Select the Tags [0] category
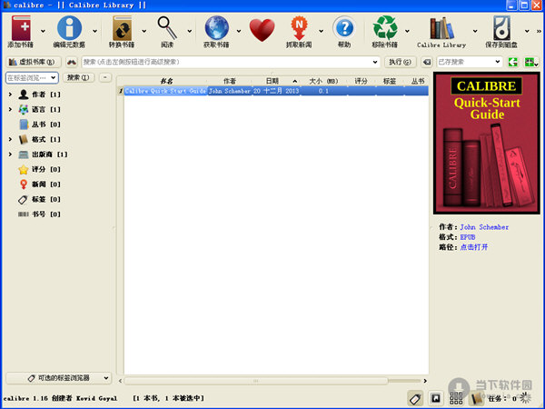The height and width of the screenshot is (409, 545). coord(39,199)
